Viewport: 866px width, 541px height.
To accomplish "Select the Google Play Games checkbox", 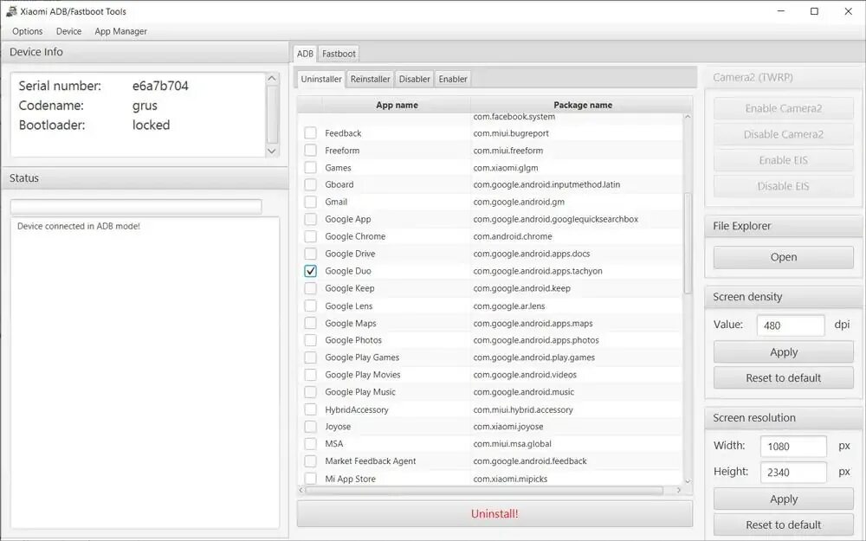I will click(310, 357).
